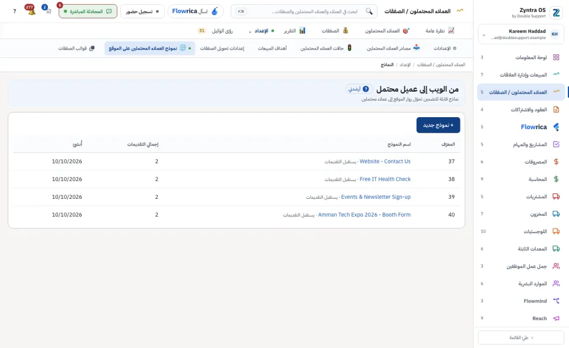Click the deal templates copy icon
Viewport: 569px width, 348px height.
click(x=92, y=48)
